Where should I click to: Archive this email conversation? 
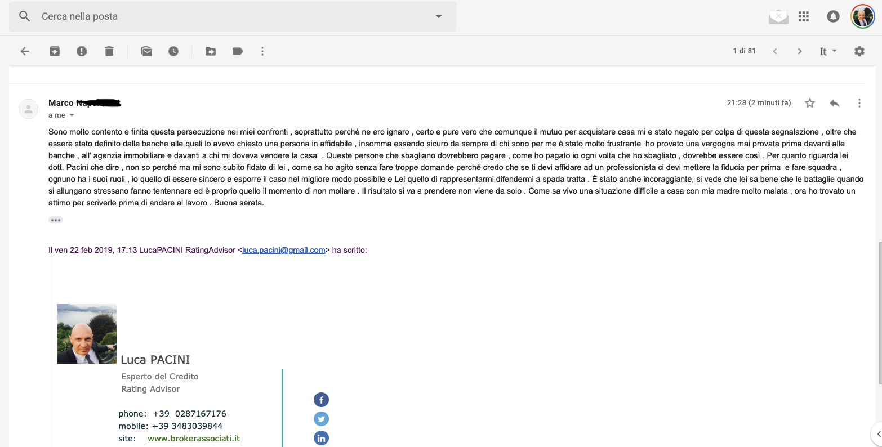pos(55,51)
